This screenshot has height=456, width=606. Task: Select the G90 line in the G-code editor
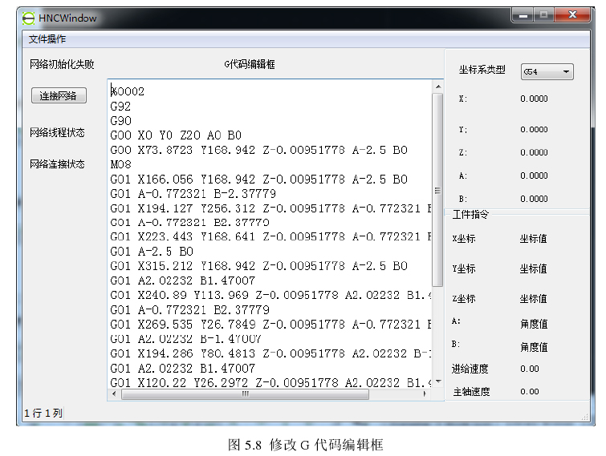pyautogui.click(x=121, y=121)
